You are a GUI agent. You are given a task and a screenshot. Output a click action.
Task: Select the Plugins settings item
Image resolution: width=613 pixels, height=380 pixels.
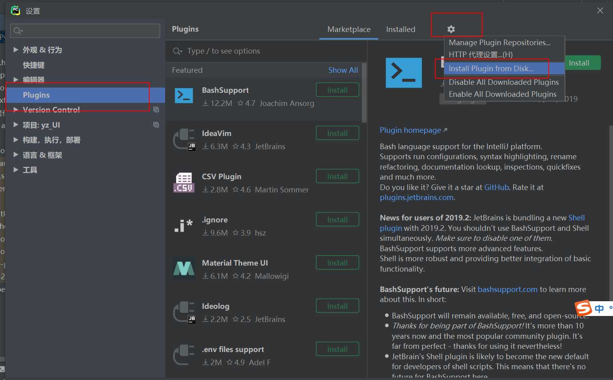coord(85,95)
